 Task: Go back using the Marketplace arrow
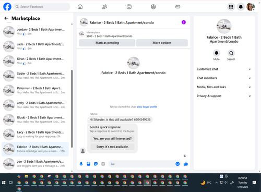pyautogui.click(x=6, y=18)
